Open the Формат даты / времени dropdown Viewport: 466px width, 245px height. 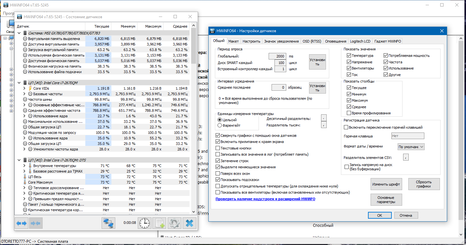(x=411, y=147)
